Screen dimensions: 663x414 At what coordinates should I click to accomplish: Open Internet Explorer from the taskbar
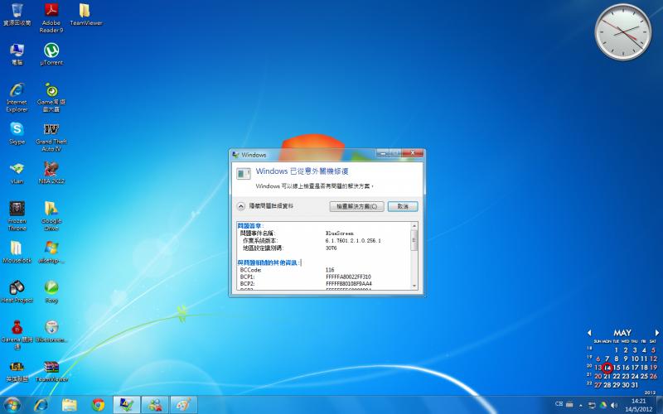(41, 405)
